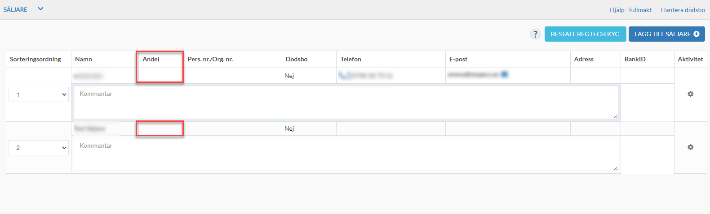Screen dimensions: 710x214
Task: Click the first seller's blurred name
Action: [88, 76]
